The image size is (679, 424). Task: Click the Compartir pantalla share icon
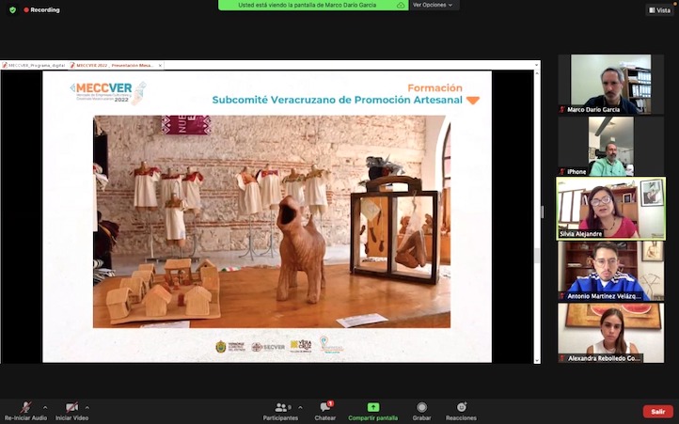(x=373, y=407)
